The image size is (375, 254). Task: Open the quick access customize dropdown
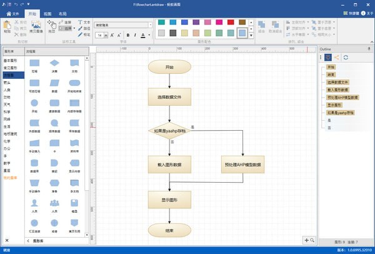tap(28, 4)
